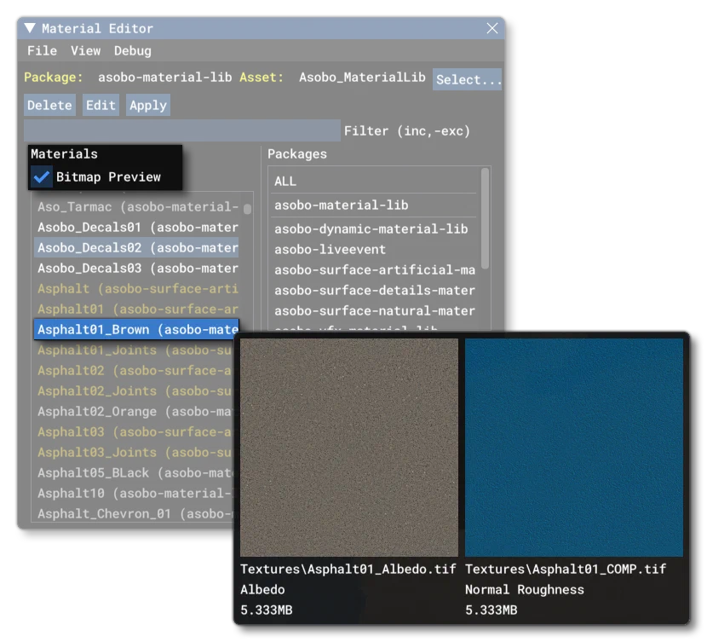The width and height of the screenshot is (707, 642).
Task: Select Asphalt10 material
Action: click(134, 493)
